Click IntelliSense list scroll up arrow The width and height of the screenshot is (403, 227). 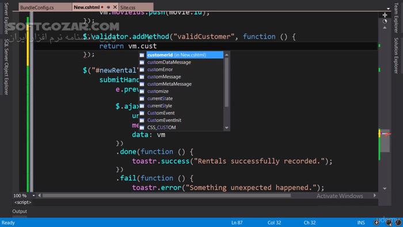tap(226, 55)
